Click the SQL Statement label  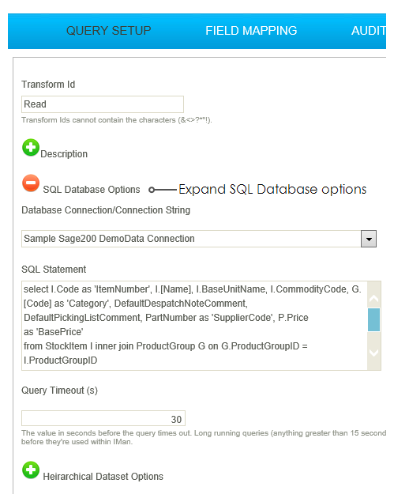point(54,270)
